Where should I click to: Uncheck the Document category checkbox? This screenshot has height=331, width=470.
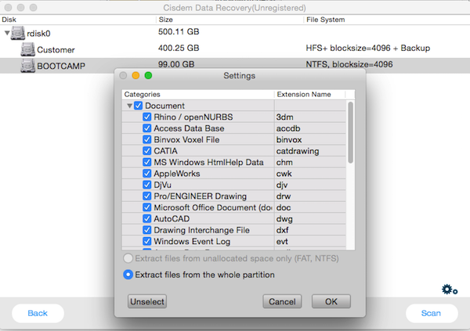(x=138, y=106)
